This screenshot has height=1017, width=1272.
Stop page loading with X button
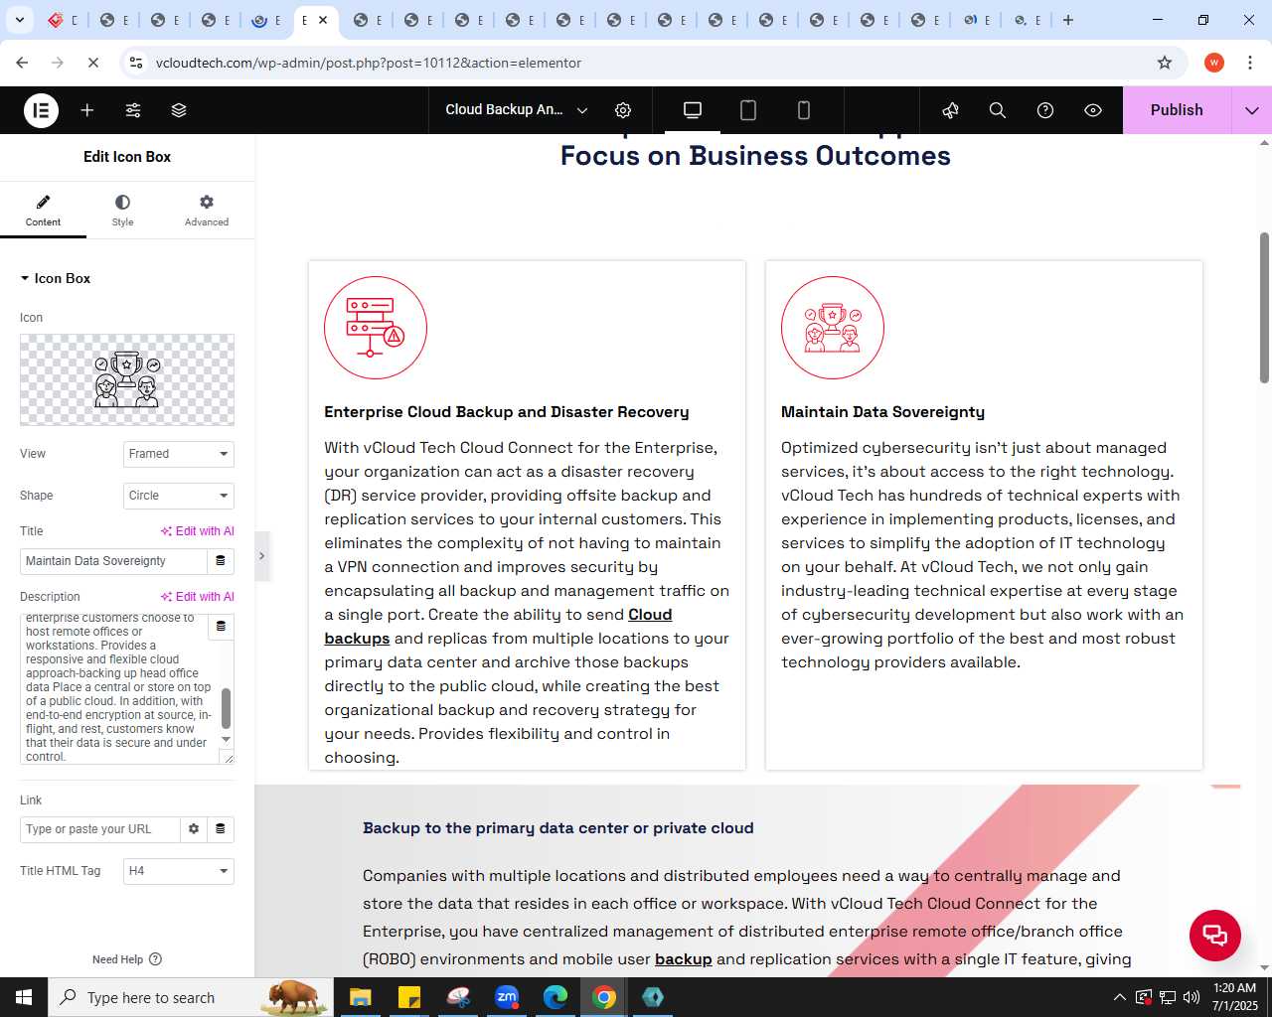[92, 63]
